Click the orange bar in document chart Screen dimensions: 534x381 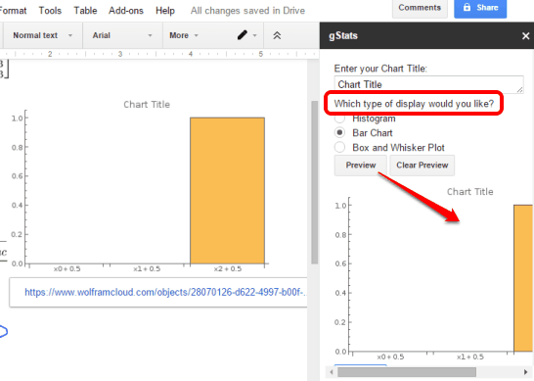pyautogui.click(x=227, y=190)
